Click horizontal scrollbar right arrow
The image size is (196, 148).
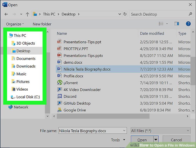[x=187, y=116]
